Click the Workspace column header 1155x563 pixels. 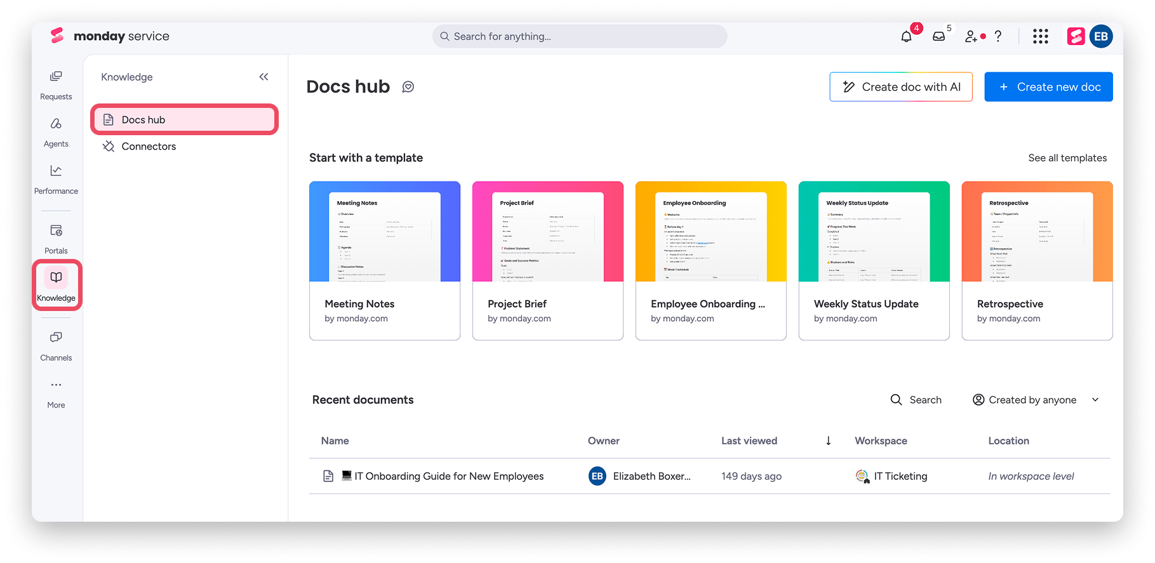[x=881, y=441]
